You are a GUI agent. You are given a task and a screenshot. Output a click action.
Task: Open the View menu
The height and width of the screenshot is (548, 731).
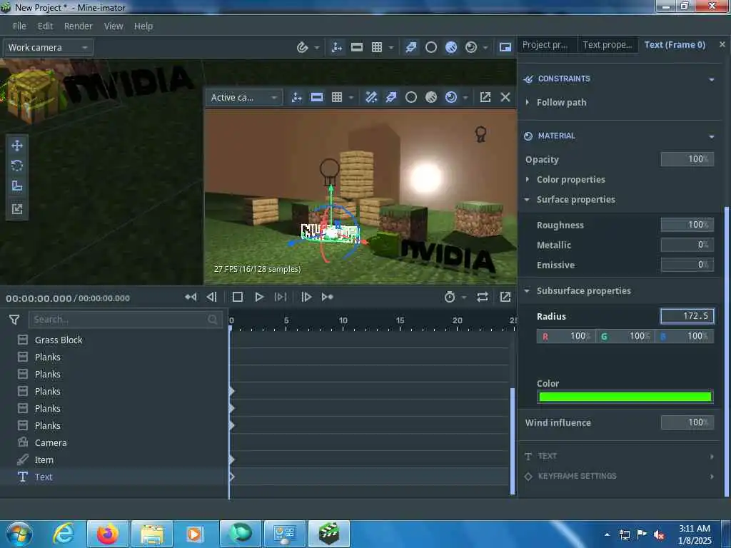pos(114,26)
